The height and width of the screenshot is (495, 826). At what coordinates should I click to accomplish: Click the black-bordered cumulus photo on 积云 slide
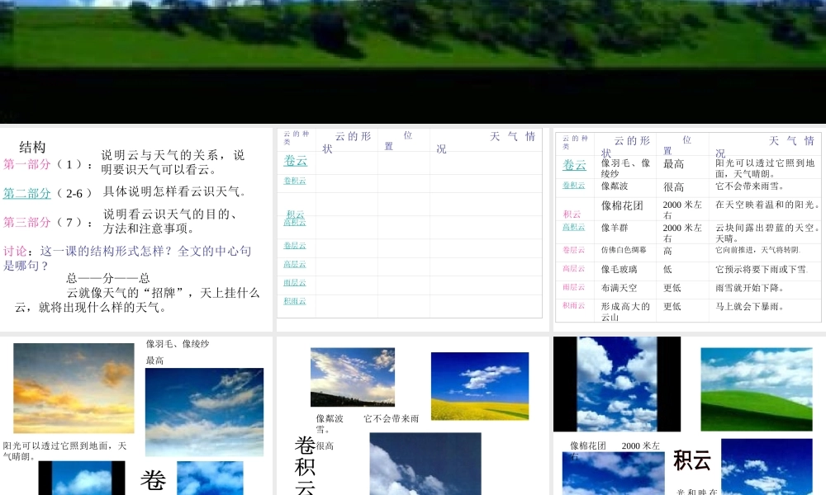click(617, 384)
